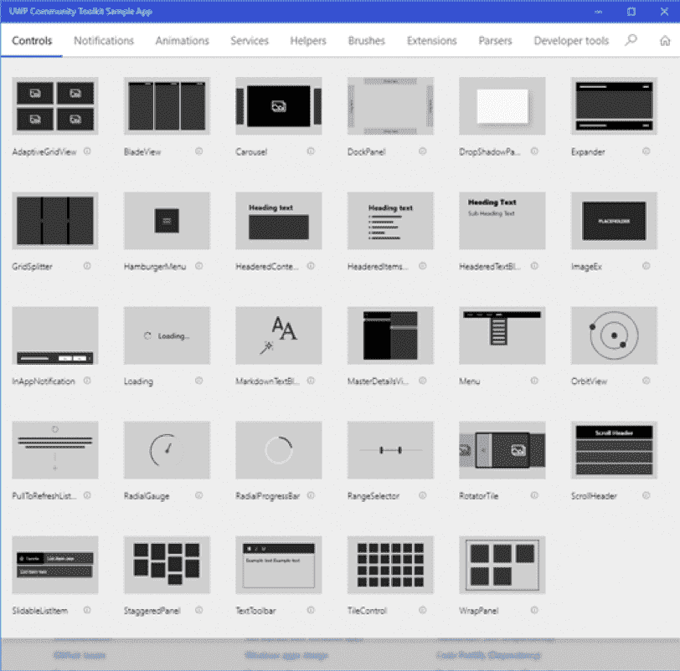Select the TextToolbar sample thumbnail
The height and width of the screenshot is (671, 680).
tap(279, 565)
